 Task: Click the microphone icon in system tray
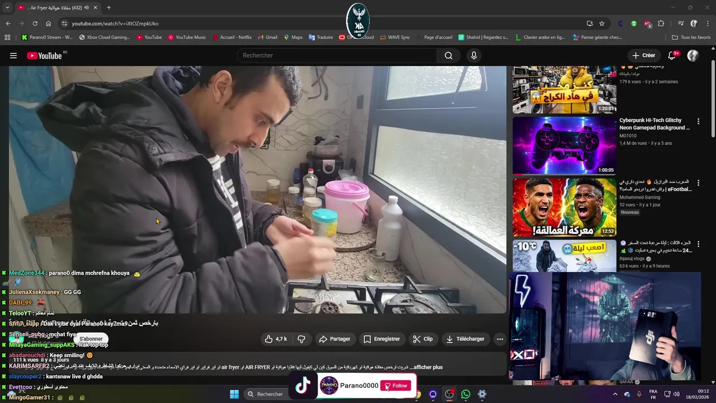coord(639,394)
